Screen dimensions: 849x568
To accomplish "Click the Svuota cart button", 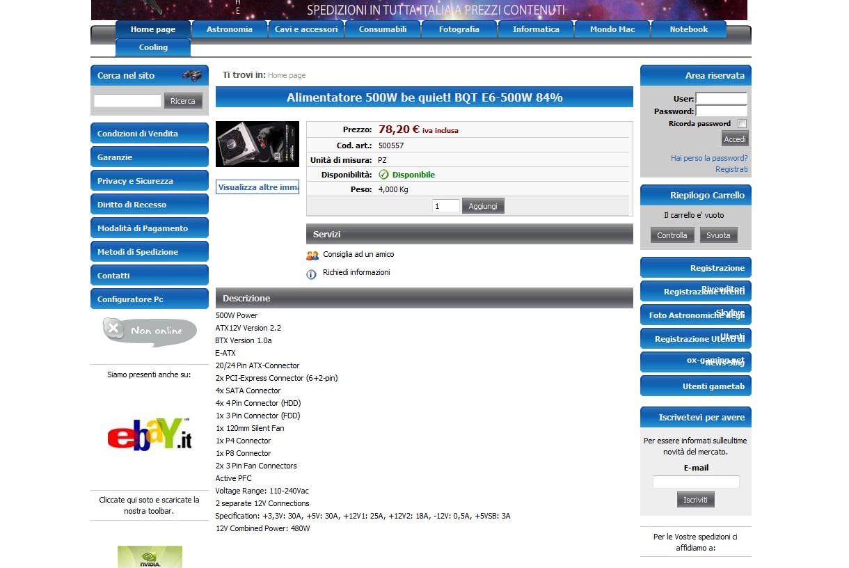I will [718, 235].
